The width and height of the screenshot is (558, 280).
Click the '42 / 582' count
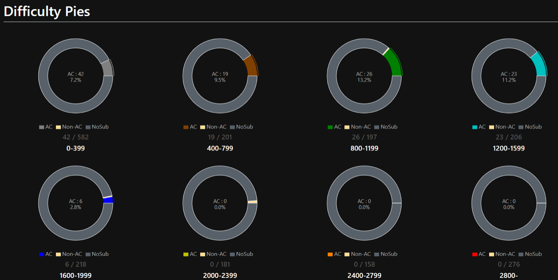[76, 137]
